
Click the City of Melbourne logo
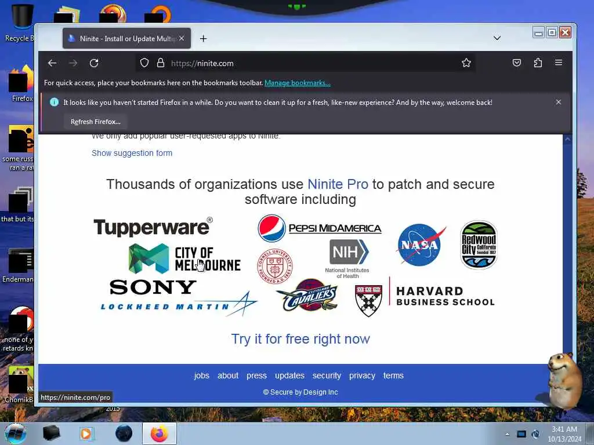[184, 259]
